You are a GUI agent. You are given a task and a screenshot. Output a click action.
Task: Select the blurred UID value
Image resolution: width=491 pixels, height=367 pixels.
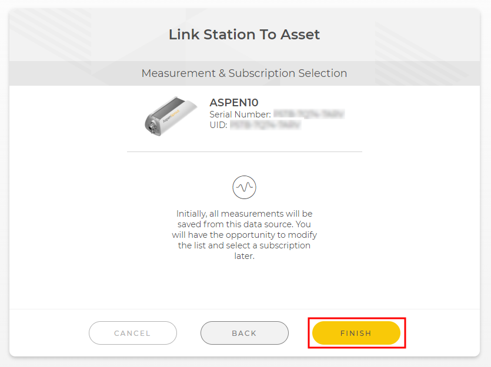point(266,125)
